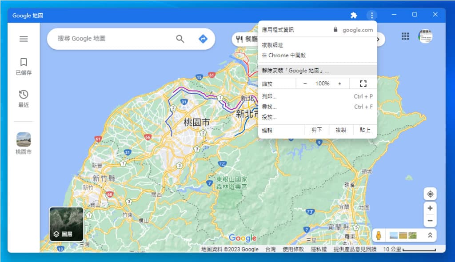
Task: Open 提供產品意見回饋 feedback link
Action: click(355, 249)
